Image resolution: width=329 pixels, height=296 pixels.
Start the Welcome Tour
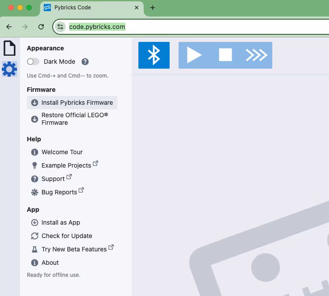pyautogui.click(x=62, y=152)
